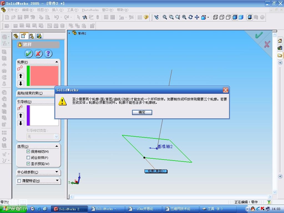This screenshot has height=213, width=284.
Task: Enable the 薄壁特征(H) checkbox
Action: (x=19, y=181)
